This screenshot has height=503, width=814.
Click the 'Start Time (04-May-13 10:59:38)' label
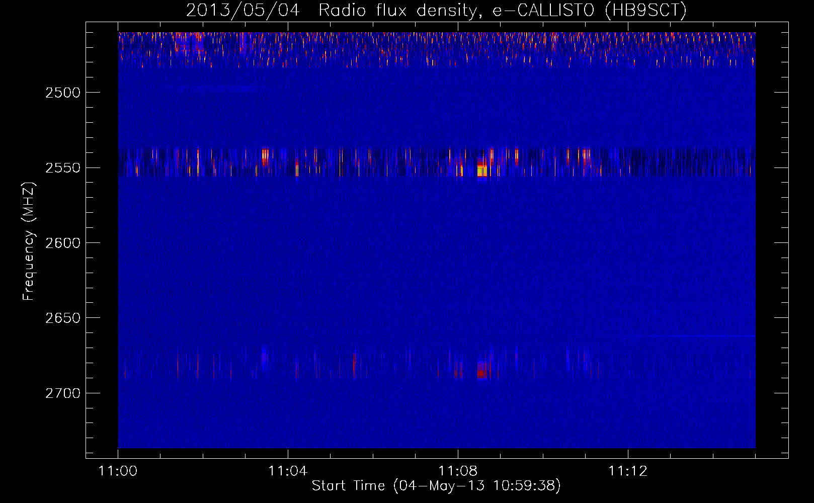tap(436, 486)
